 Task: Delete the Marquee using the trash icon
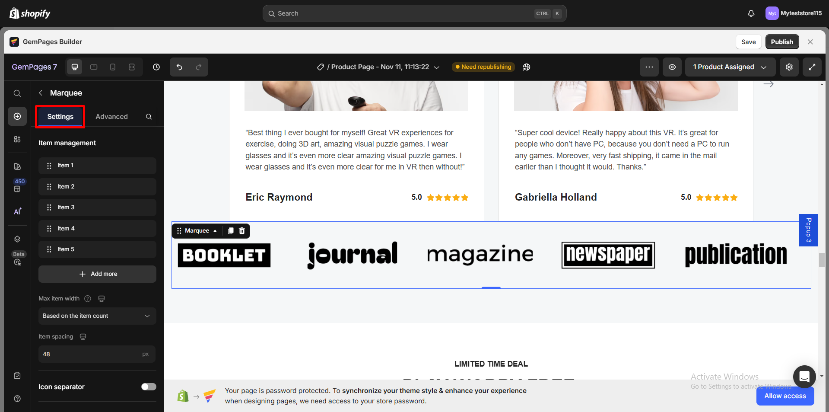coord(242,230)
